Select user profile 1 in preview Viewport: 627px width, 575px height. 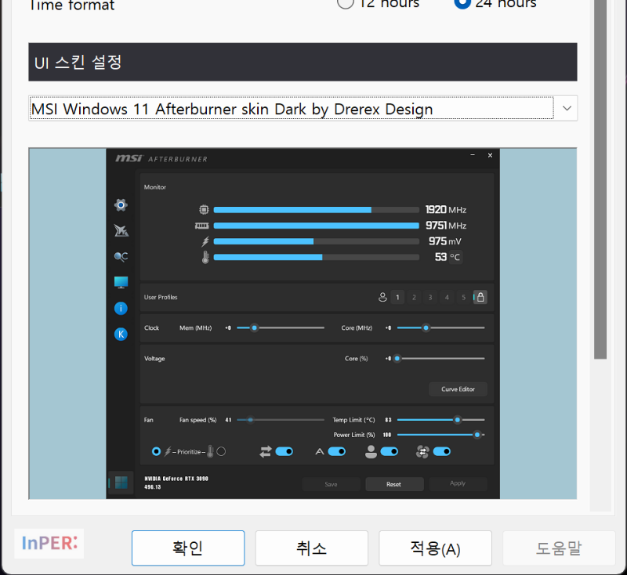pos(397,297)
